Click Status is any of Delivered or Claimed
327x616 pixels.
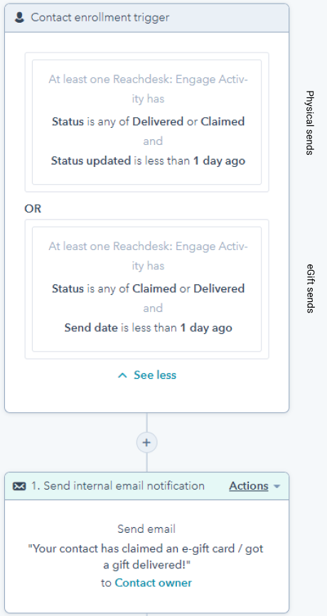tap(148, 121)
